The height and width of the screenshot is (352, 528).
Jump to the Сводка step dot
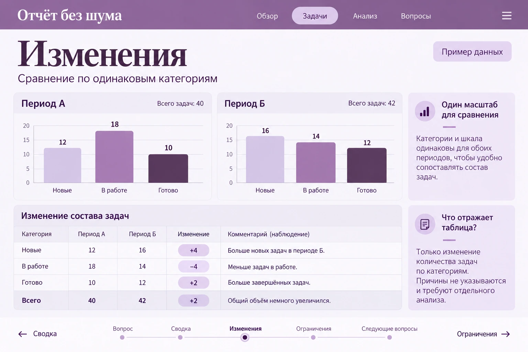coord(180,338)
